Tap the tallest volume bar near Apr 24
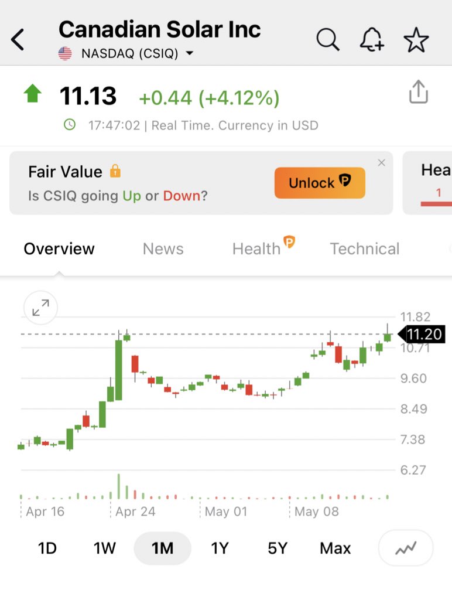This screenshot has height=600, width=452. (118, 486)
